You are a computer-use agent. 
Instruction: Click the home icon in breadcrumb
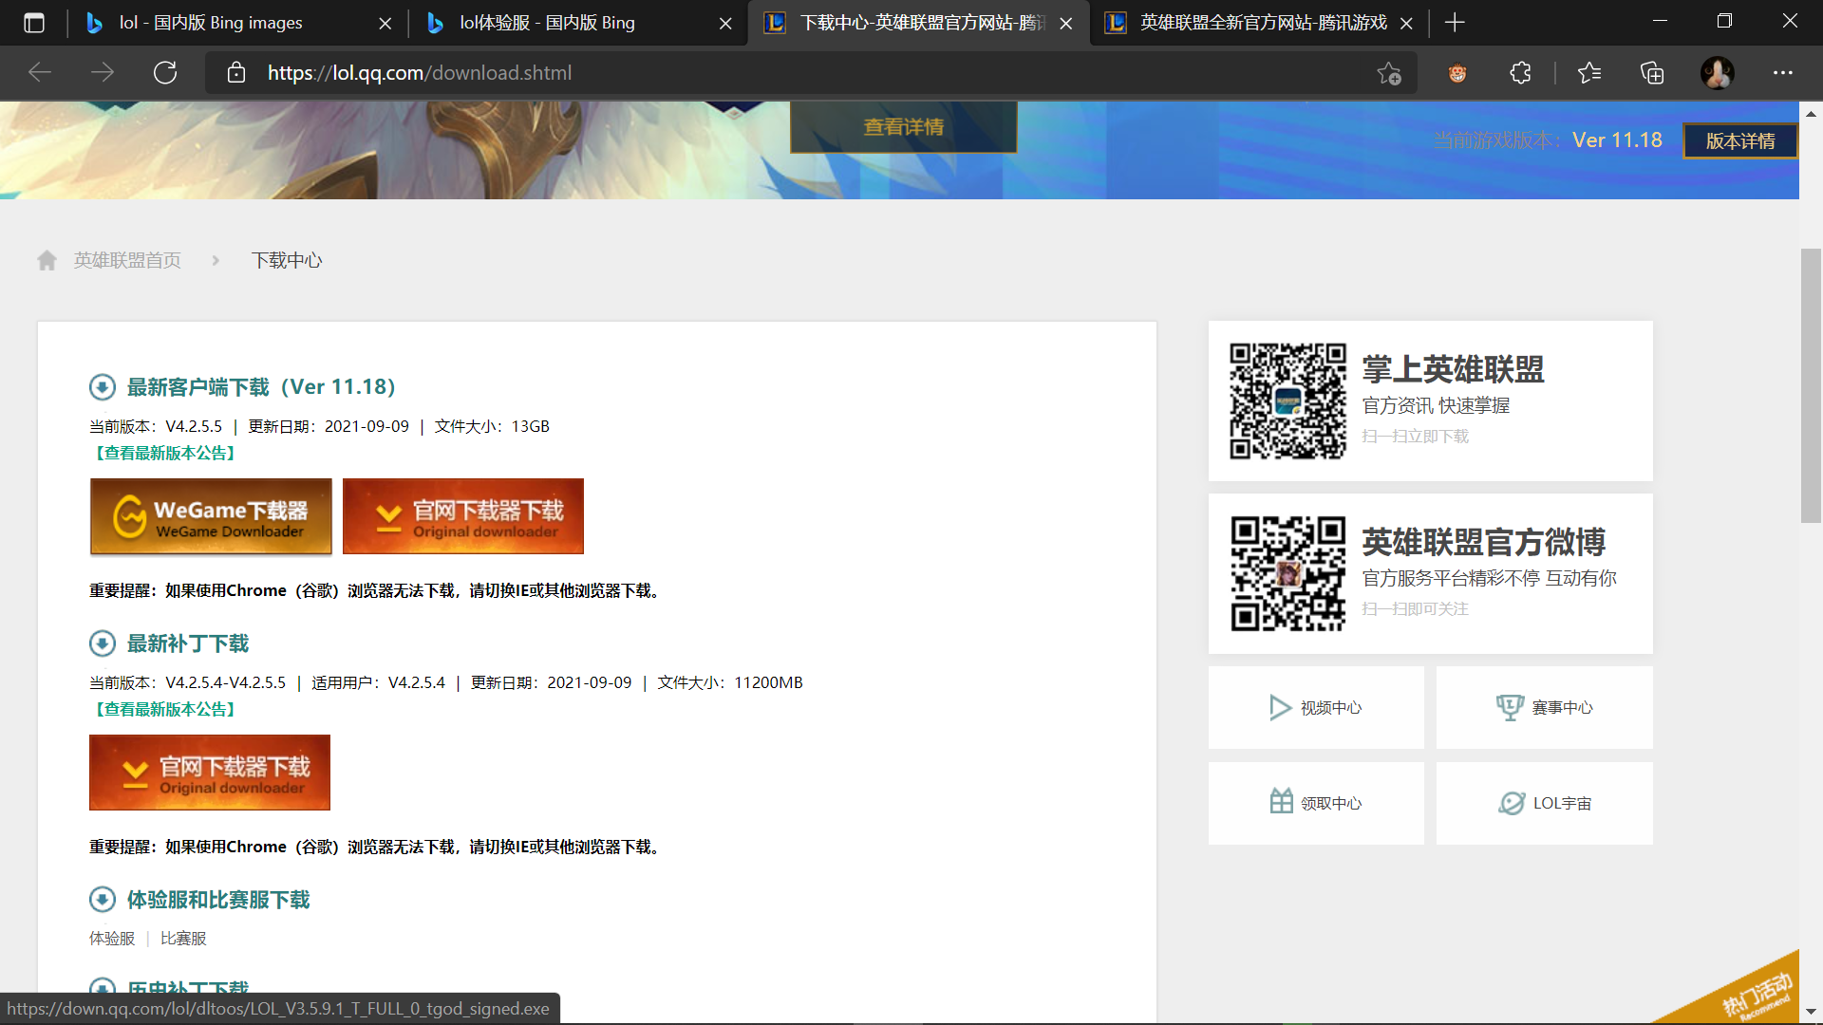(47, 260)
